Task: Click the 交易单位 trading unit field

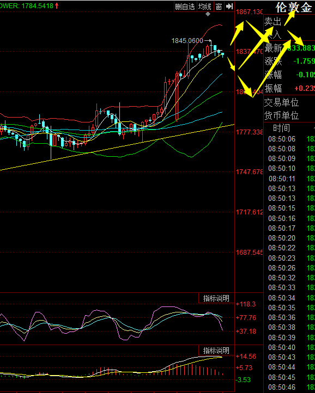Action: (289, 102)
